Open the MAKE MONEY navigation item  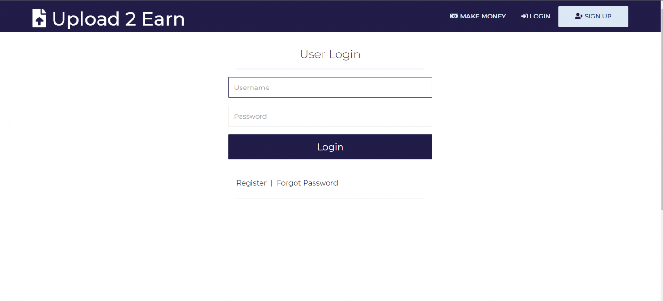pyautogui.click(x=483, y=16)
